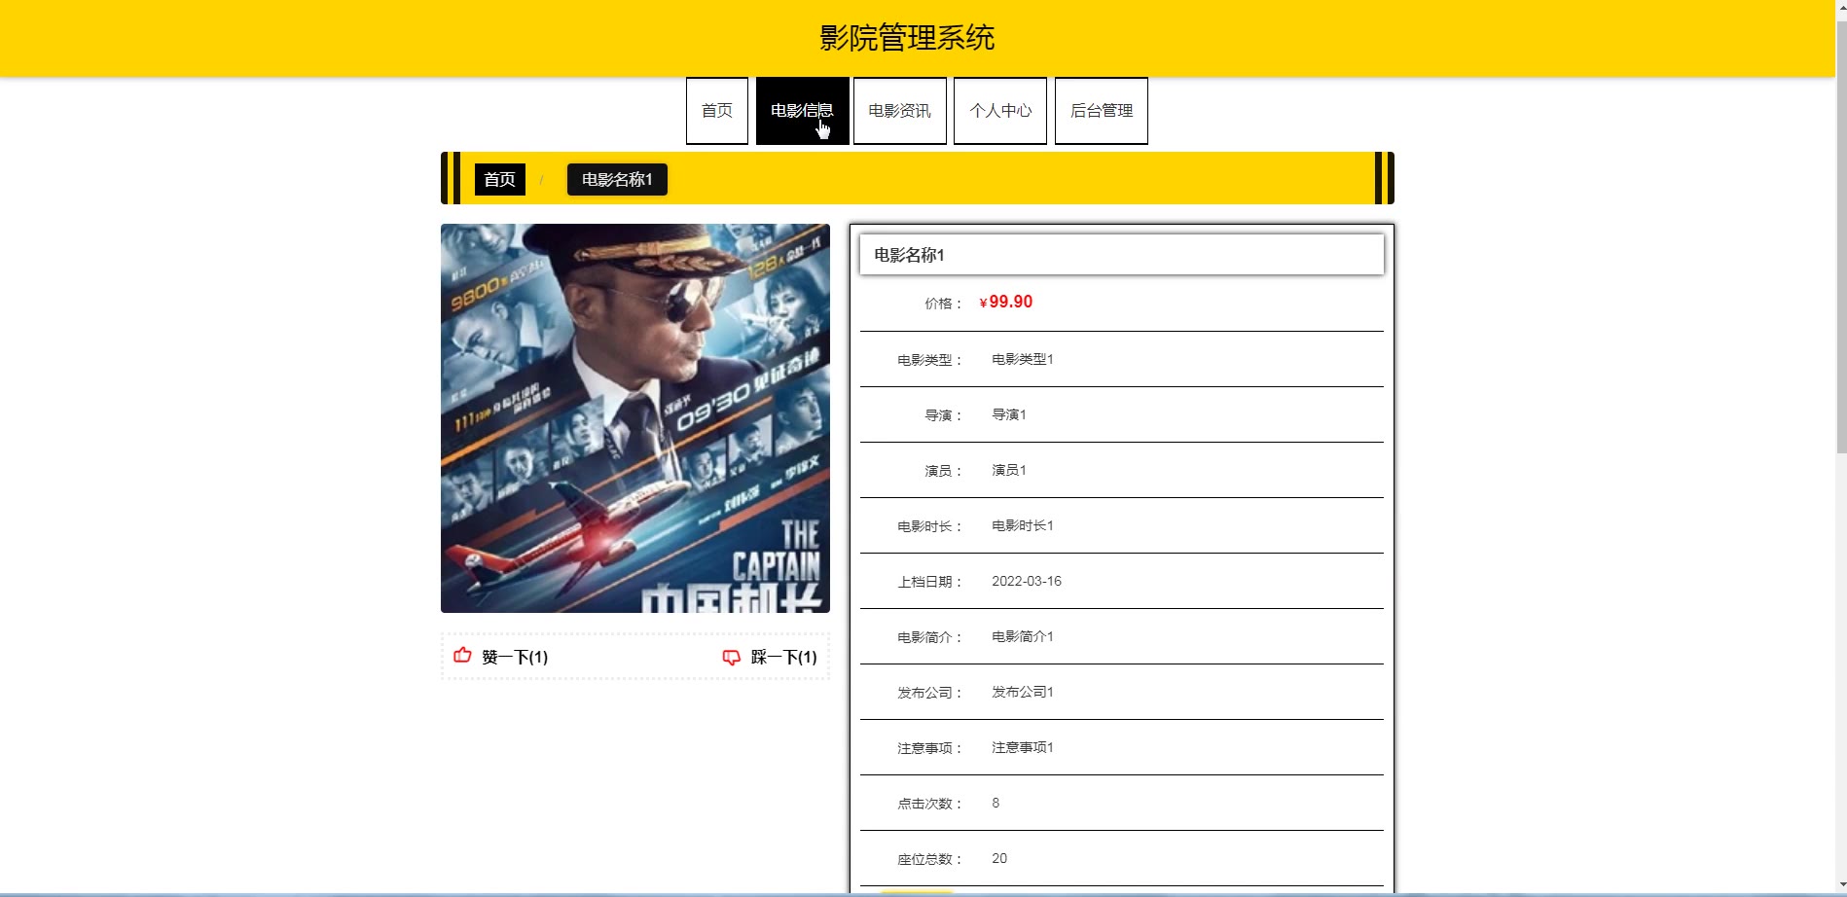Screen dimensions: 1847x897
Task: Click the page vertical scrollbar thumb
Action: (x=1841, y=236)
